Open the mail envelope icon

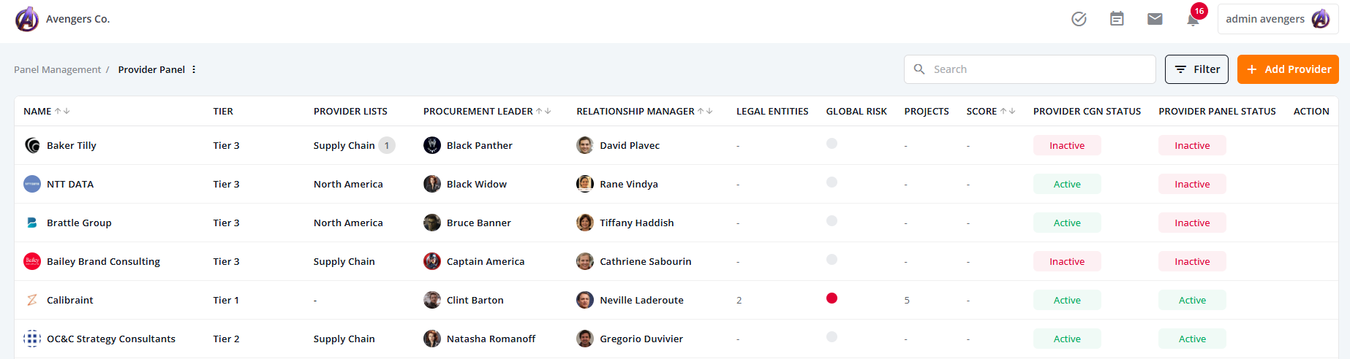point(1155,19)
